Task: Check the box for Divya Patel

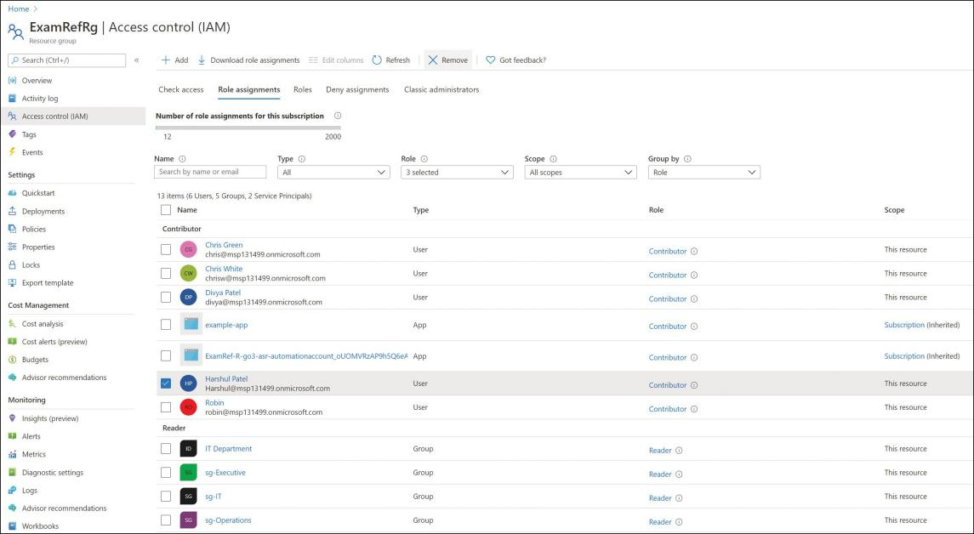Action: [166, 298]
